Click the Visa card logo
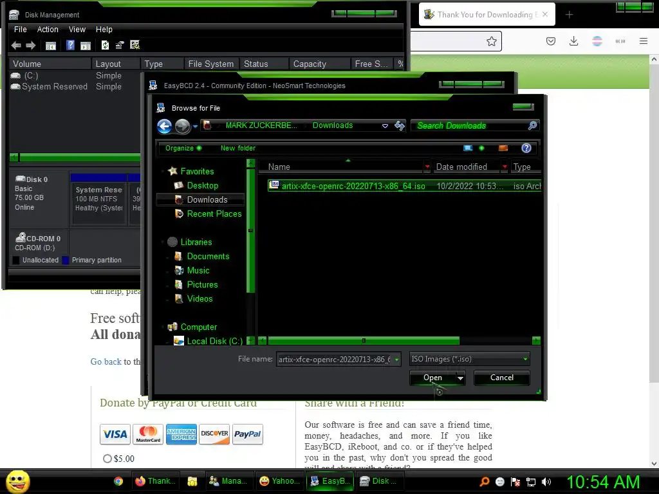Screen dimensions: 659x494 115,434
